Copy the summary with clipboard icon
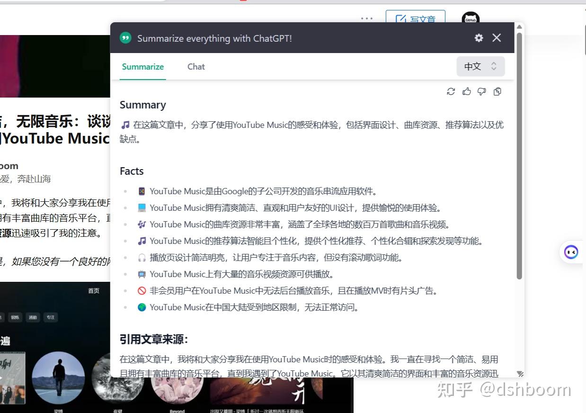 click(x=497, y=91)
